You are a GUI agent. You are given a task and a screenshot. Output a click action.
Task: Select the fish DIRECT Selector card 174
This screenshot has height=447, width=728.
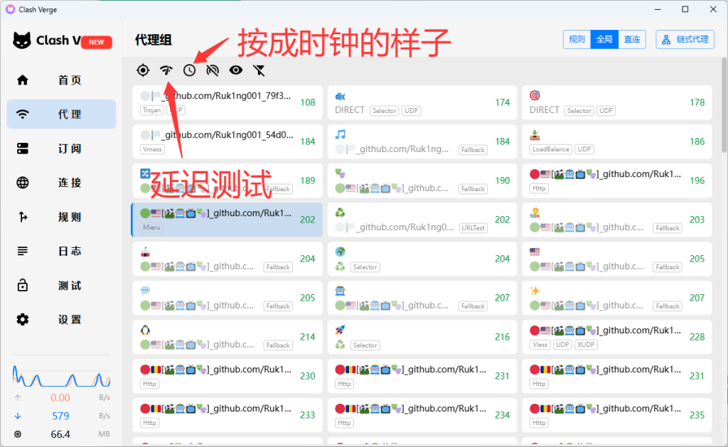(422, 102)
